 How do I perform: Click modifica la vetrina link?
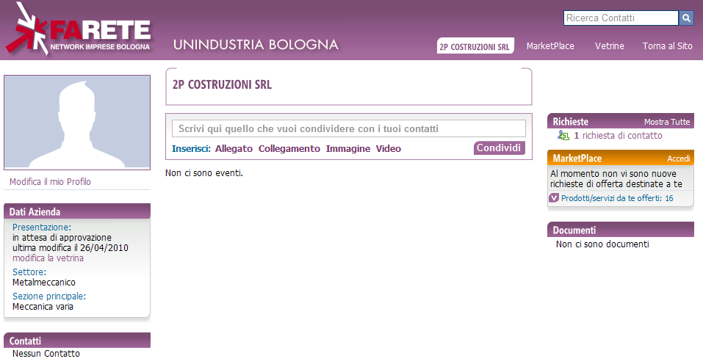tap(48, 258)
